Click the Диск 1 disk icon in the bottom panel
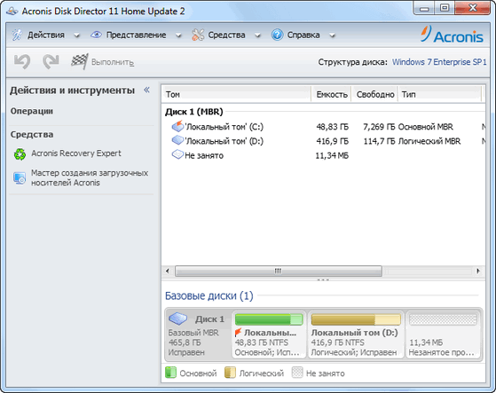Screen dimensions: 496x393 coord(178,318)
